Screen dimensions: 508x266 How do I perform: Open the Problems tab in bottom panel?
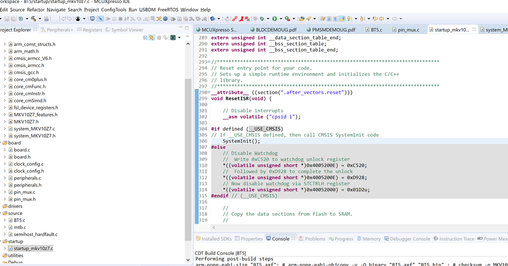[312, 239]
